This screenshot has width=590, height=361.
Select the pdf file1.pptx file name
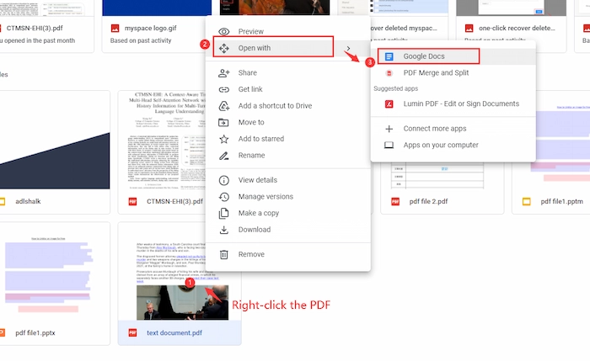point(35,333)
